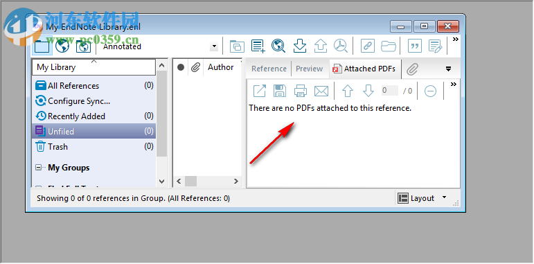Click the Import download-arrow icon
Image resolution: width=534 pixels, height=264 pixels.
point(300,46)
